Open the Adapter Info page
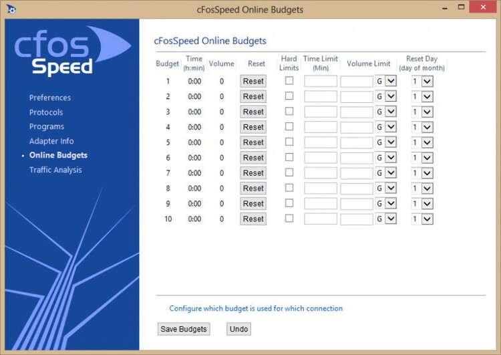This screenshot has width=501, height=355. 51,141
